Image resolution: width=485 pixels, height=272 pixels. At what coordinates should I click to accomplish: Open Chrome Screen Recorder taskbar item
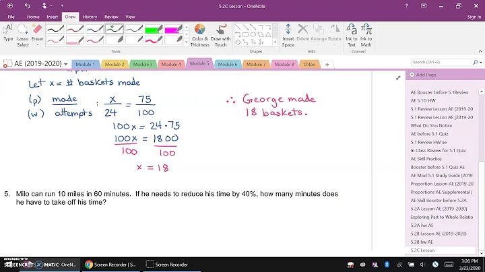pos(110,265)
